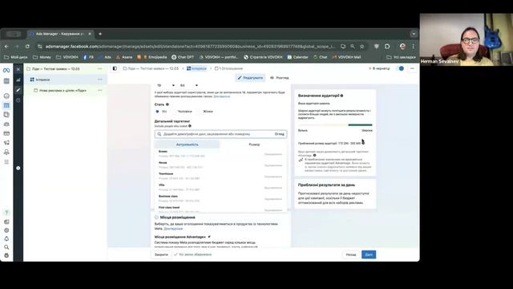The height and width of the screenshot is (289, 513).
Task: Open the 'Докладніше' link under placements
Action: (173, 228)
